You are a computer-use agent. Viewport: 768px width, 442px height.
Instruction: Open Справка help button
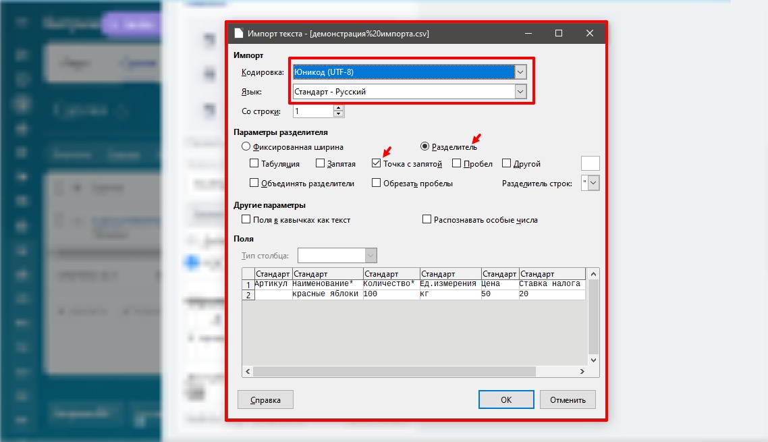pyautogui.click(x=265, y=400)
